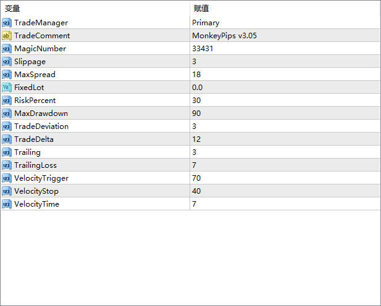This screenshot has width=381, height=306.
Task: Select the TradeDeviation row label
Action: [x=41, y=126]
